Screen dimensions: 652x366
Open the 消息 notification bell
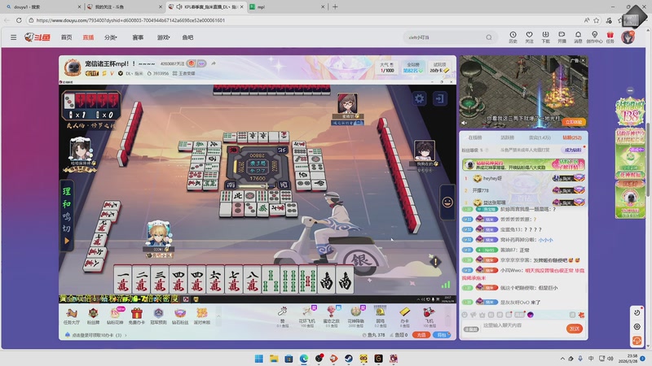coord(578,37)
